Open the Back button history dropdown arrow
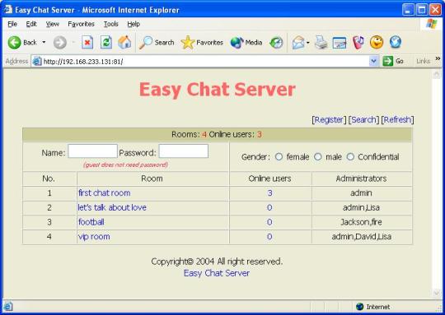Screen dimensions: 445x315 44,43
